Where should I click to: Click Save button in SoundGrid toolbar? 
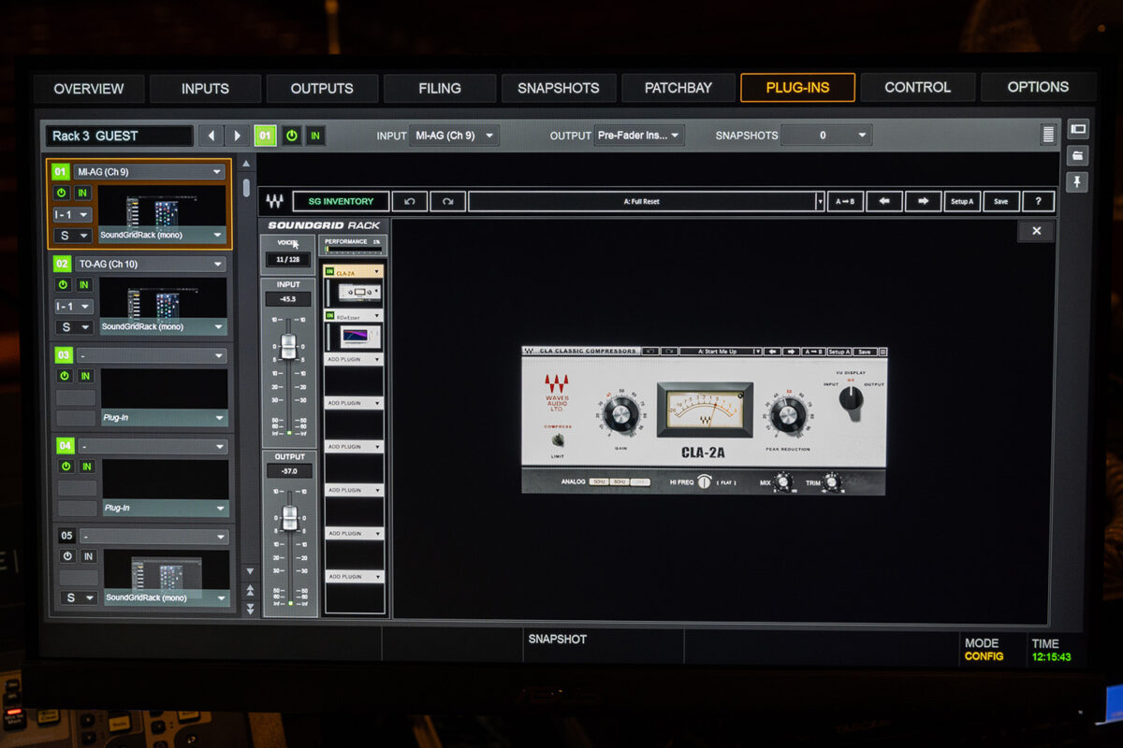(x=1000, y=201)
